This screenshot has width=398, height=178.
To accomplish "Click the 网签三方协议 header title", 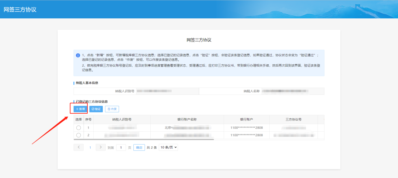I will [20, 9].
